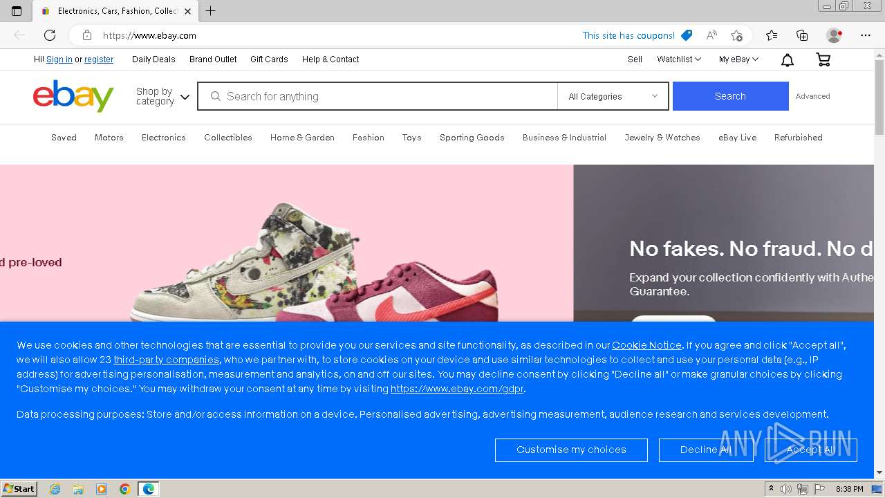Launch Internet Explorer from taskbar
885x498 pixels.
click(55, 489)
